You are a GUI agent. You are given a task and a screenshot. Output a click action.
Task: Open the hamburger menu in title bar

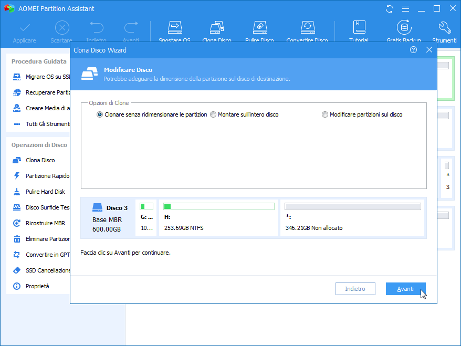(404, 9)
